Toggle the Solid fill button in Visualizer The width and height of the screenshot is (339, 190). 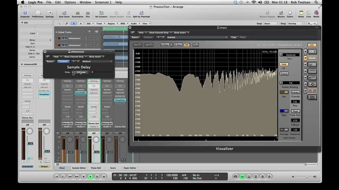(x=284, y=64)
